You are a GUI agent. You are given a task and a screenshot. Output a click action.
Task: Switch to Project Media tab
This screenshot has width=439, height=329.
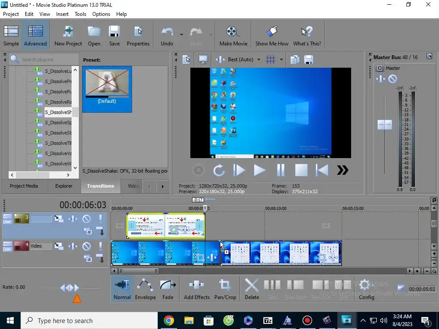point(24,186)
